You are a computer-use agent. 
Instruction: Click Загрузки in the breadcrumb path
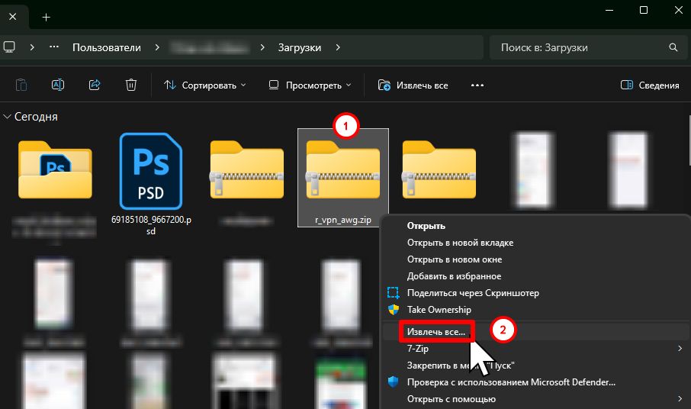coord(300,47)
